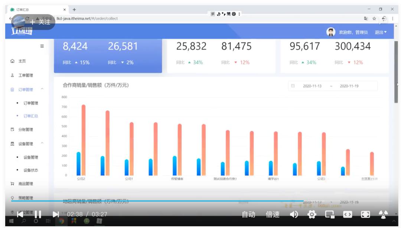Bookmark this page with star icon
401x228 pixels.
(x=374, y=19)
